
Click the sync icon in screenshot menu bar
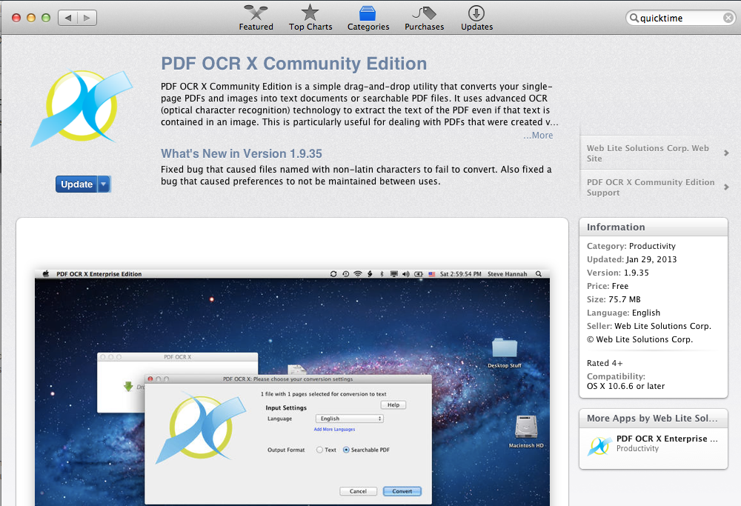tap(333, 274)
